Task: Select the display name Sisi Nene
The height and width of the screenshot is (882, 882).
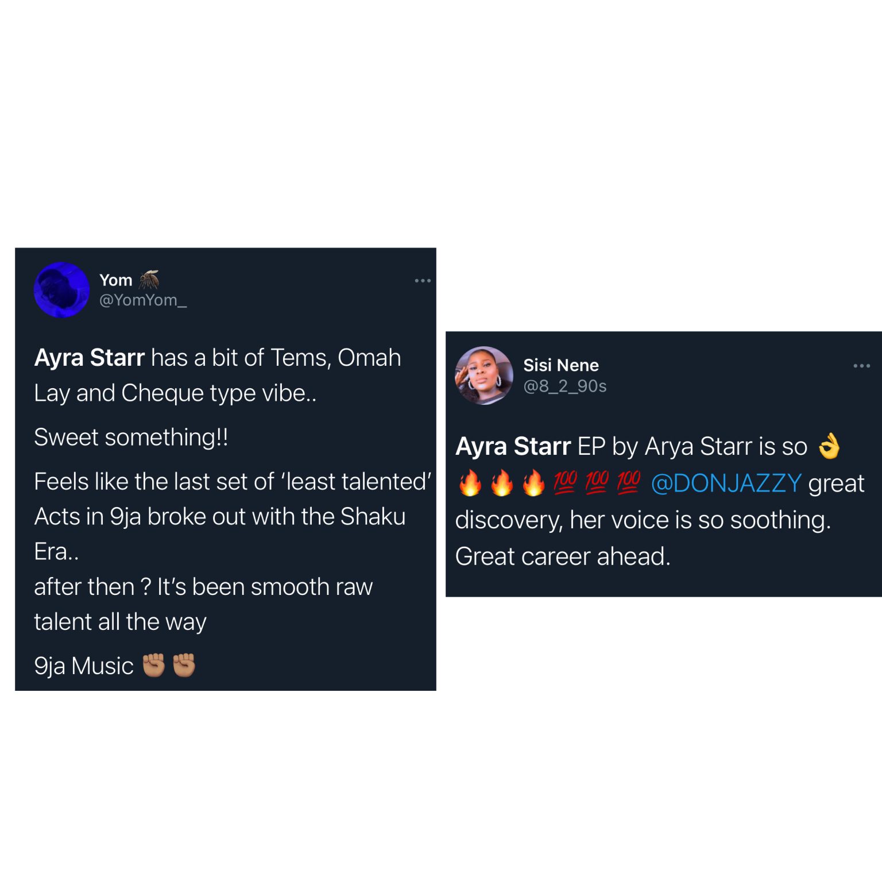Action: [x=561, y=365]
